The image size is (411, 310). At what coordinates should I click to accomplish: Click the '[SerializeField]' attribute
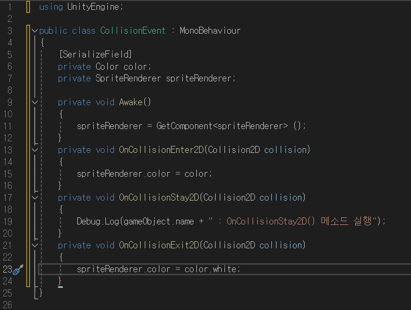pos(96,54)
